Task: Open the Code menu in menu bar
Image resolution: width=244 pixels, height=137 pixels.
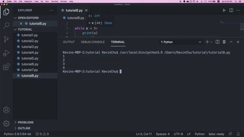Action: pos(9,2)
